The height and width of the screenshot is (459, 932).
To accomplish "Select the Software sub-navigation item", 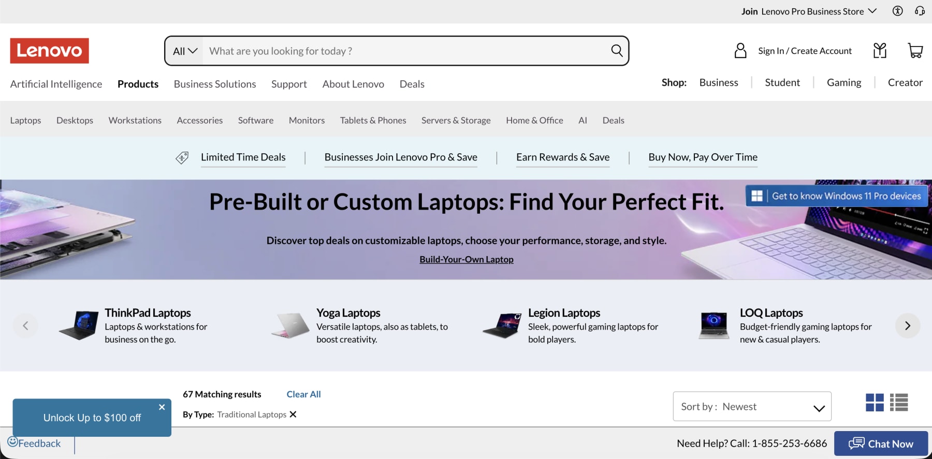I will (256, 120).
